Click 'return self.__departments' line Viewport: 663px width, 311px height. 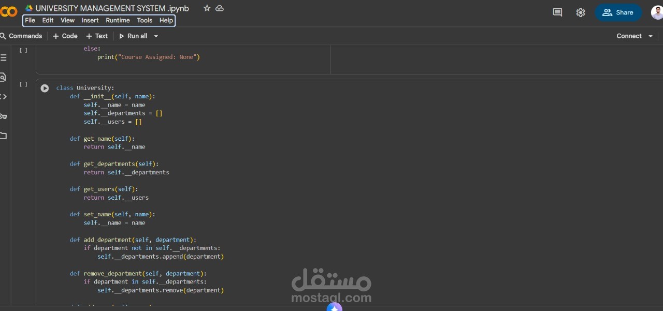[x=126, y=172]
